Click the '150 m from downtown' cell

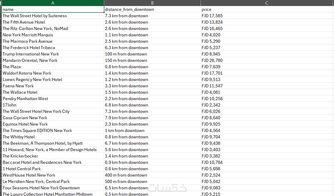[x=152, y=60]
